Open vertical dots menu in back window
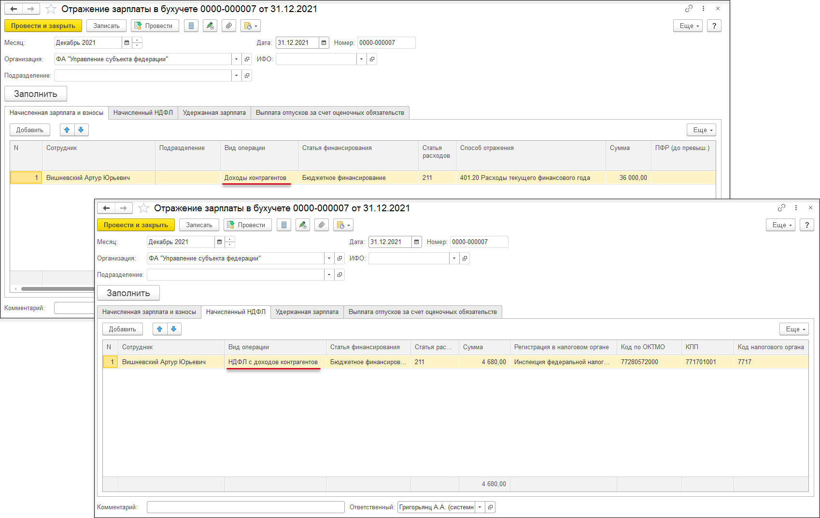Viewport: 820px width, 518px height. [703, 9]
